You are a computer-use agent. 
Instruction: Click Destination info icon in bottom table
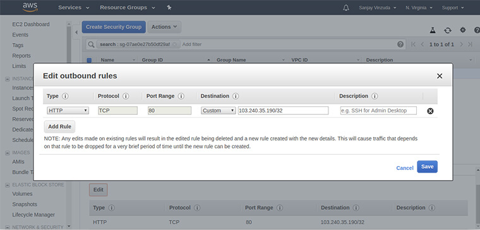(x=356, y=208)
